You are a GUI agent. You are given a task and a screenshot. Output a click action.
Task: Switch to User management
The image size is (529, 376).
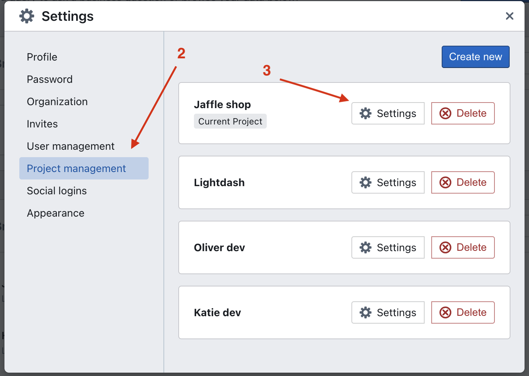71,146
